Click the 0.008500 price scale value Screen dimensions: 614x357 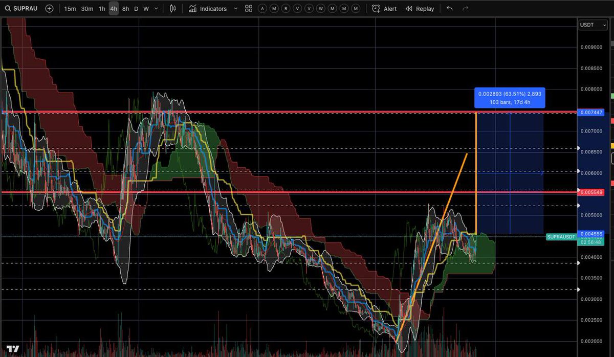(x=591, y=68)
